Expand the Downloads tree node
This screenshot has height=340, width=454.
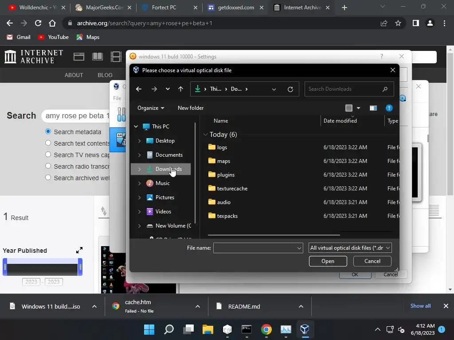click(x=139, y=169)
